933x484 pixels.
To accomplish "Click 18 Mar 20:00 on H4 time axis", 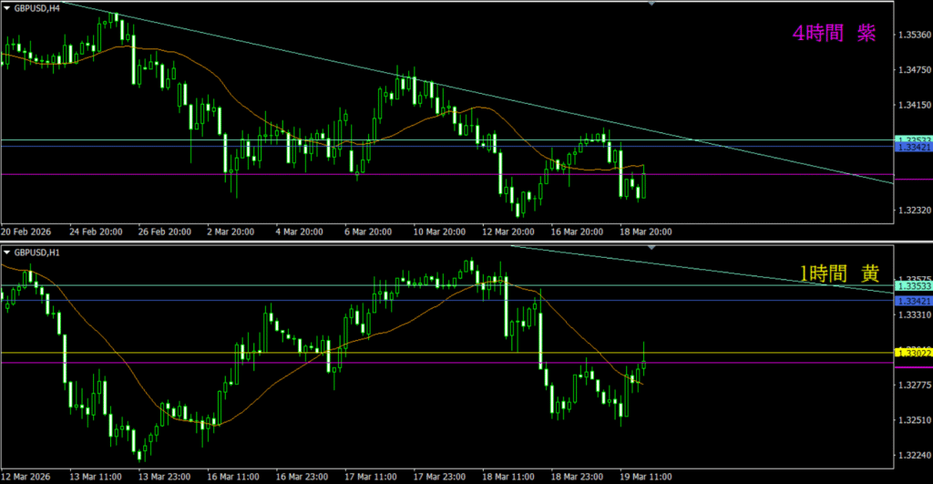I will (x=646, y=232).
